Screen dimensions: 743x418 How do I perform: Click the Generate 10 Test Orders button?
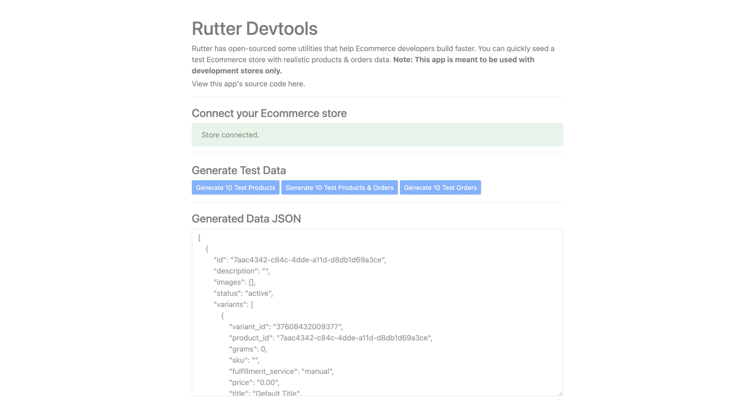click(x=440, y=188)
